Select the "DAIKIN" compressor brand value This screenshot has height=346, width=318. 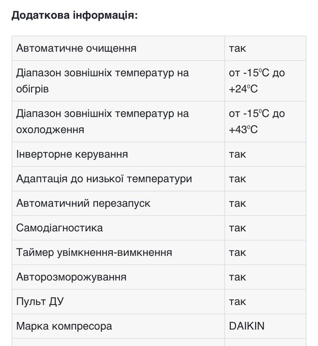[x=247, y=326]
